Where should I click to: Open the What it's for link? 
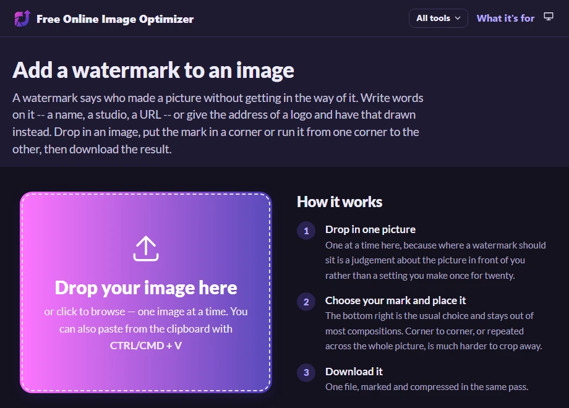click(505, 18)
